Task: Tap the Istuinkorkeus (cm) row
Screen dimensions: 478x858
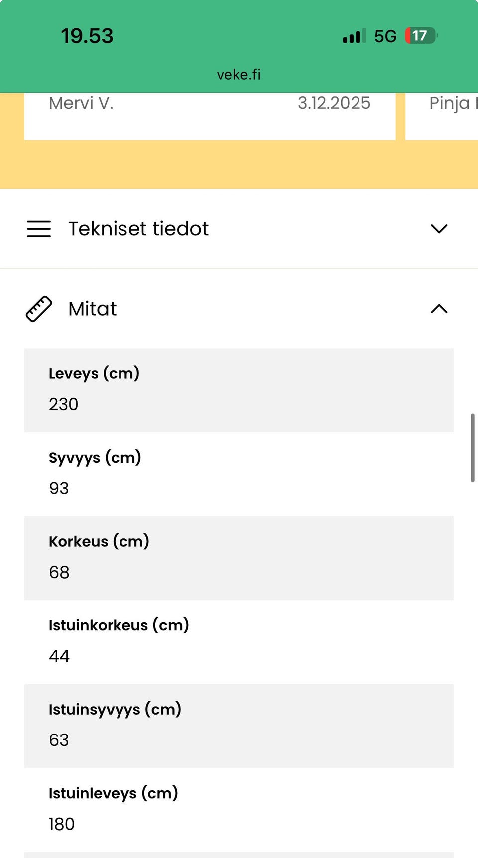Action: tap(239, 641)
